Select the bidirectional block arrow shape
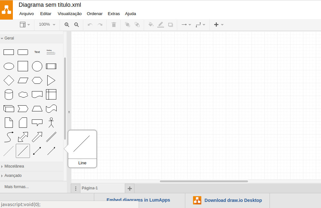 point(23,137)
